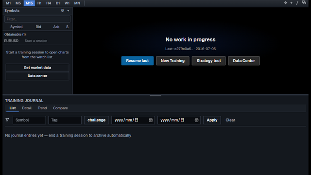The height and width of the screenshot is (175, 311).
Task: Open Data Center from main area
Action: [x=244, y=61]
